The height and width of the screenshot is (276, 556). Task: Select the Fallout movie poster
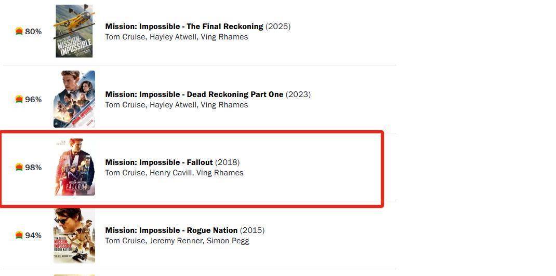[x=74, y=167]
